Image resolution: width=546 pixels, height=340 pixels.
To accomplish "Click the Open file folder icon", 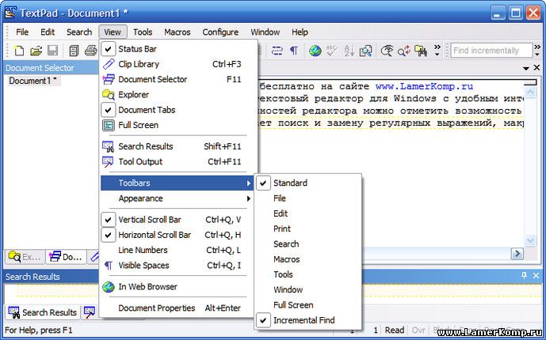I will point(36,51).
